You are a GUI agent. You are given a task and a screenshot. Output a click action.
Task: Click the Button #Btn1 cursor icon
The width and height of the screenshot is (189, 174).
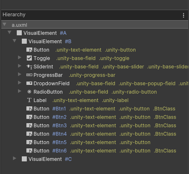(x=29, y=109)
